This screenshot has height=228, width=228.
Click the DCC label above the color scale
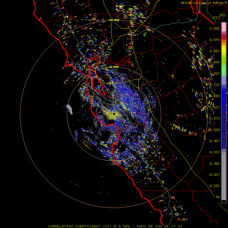[x=222, y=15]
